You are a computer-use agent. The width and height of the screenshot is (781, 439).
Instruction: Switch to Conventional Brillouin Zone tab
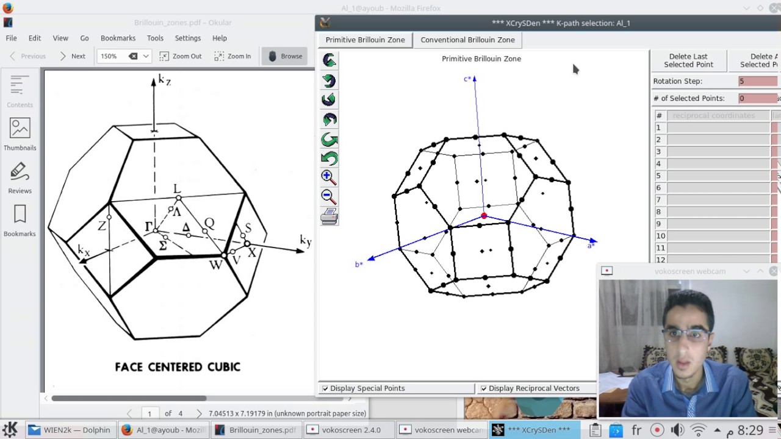pos(467,40)
